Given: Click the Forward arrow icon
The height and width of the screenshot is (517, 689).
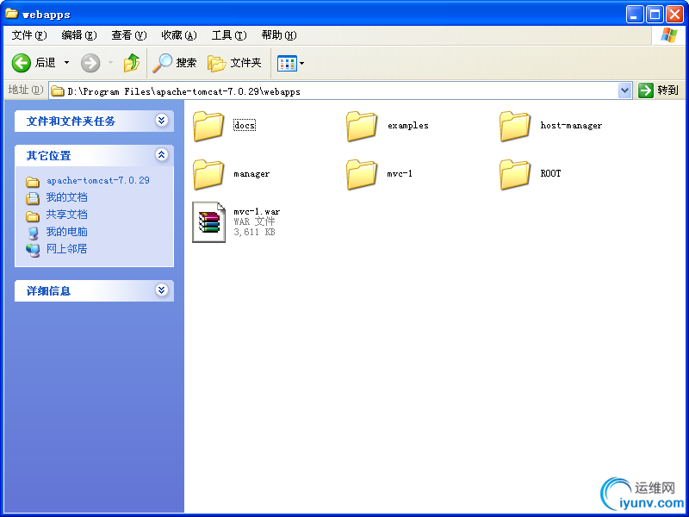Looking at the screenshot, I should 90,63.
